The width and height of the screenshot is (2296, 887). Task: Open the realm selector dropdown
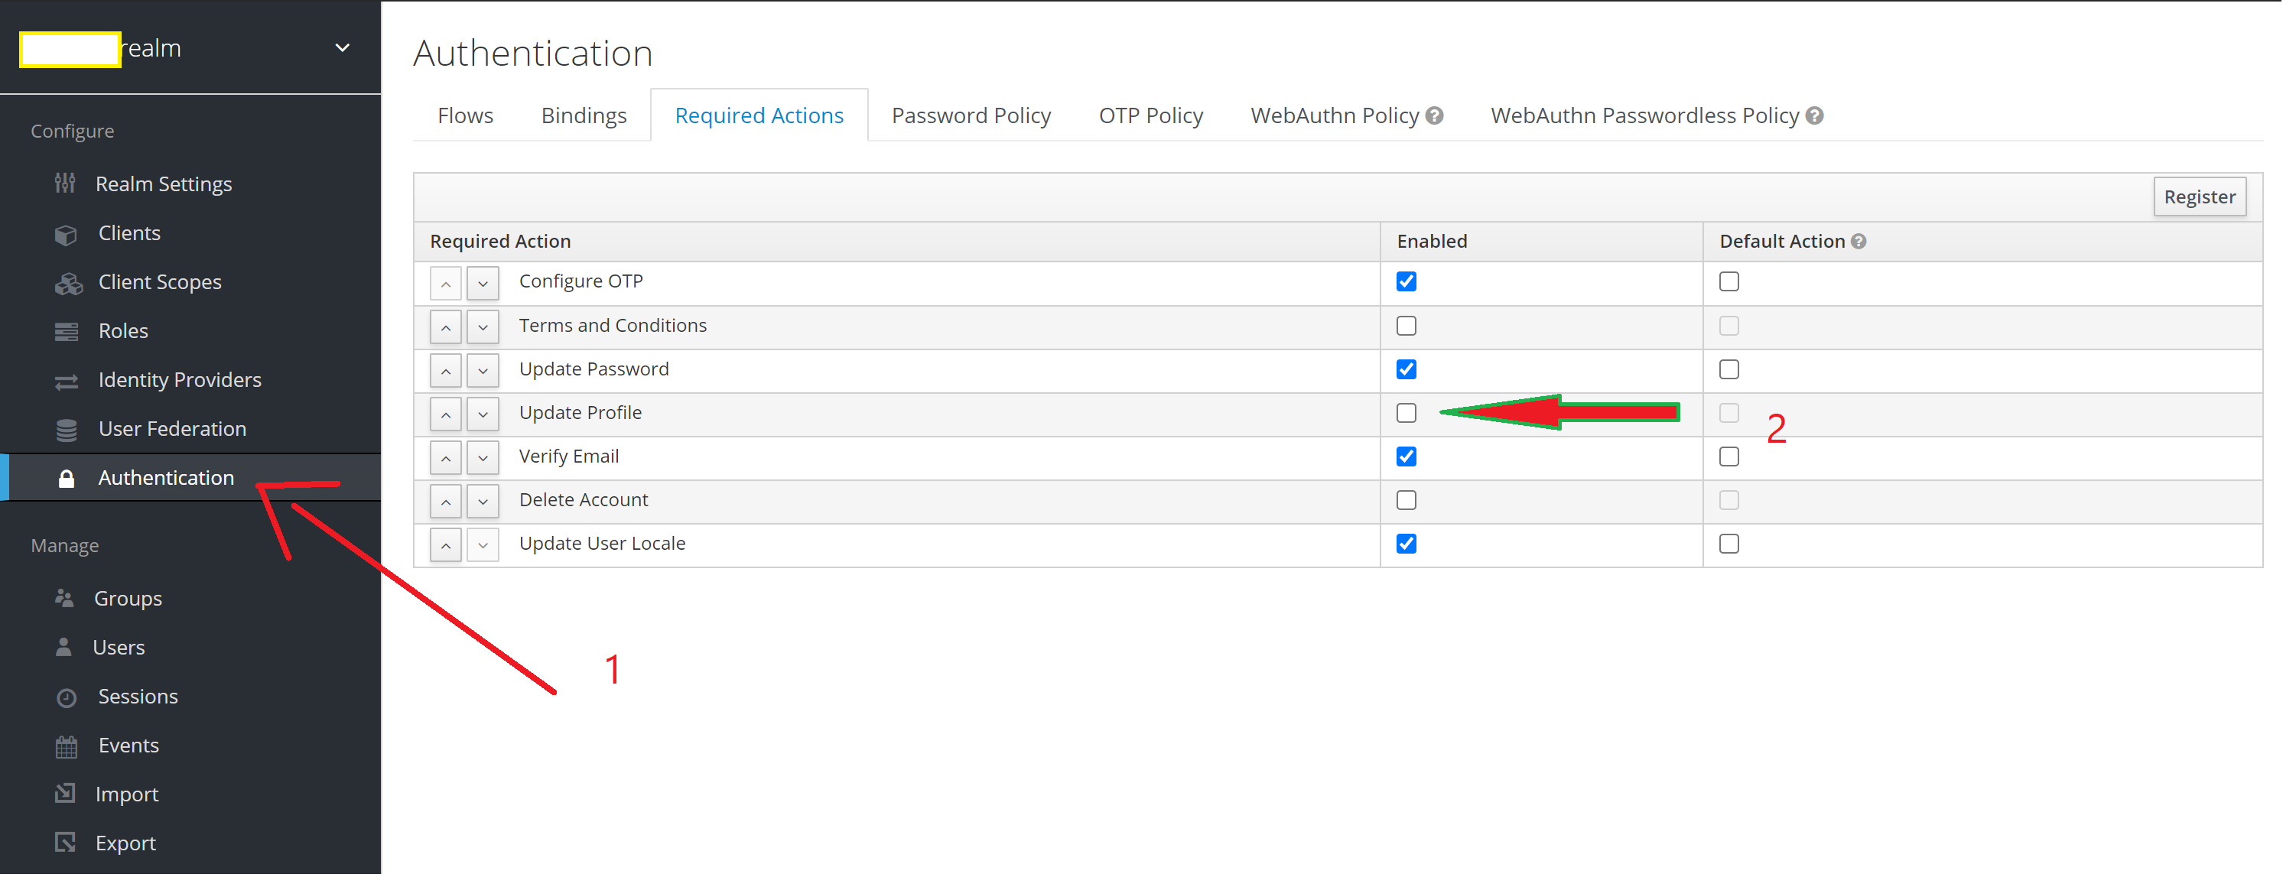click(x=343, y=48)
